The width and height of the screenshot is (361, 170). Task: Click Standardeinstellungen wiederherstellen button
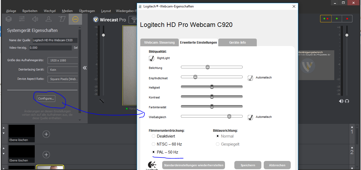tap(194, 165)
